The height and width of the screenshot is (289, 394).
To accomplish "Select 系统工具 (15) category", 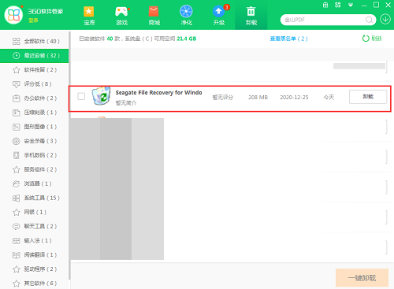I will 35,198.
